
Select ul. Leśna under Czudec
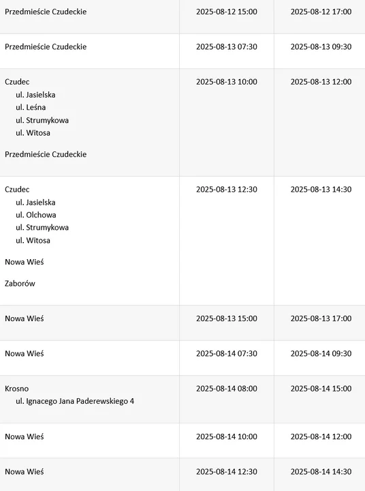[x=31, y=108]
